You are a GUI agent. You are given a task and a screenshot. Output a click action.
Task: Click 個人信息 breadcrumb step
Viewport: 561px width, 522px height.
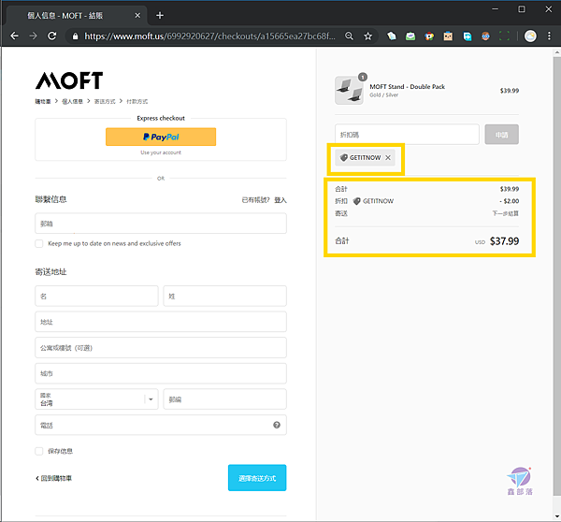click(72, 102)
